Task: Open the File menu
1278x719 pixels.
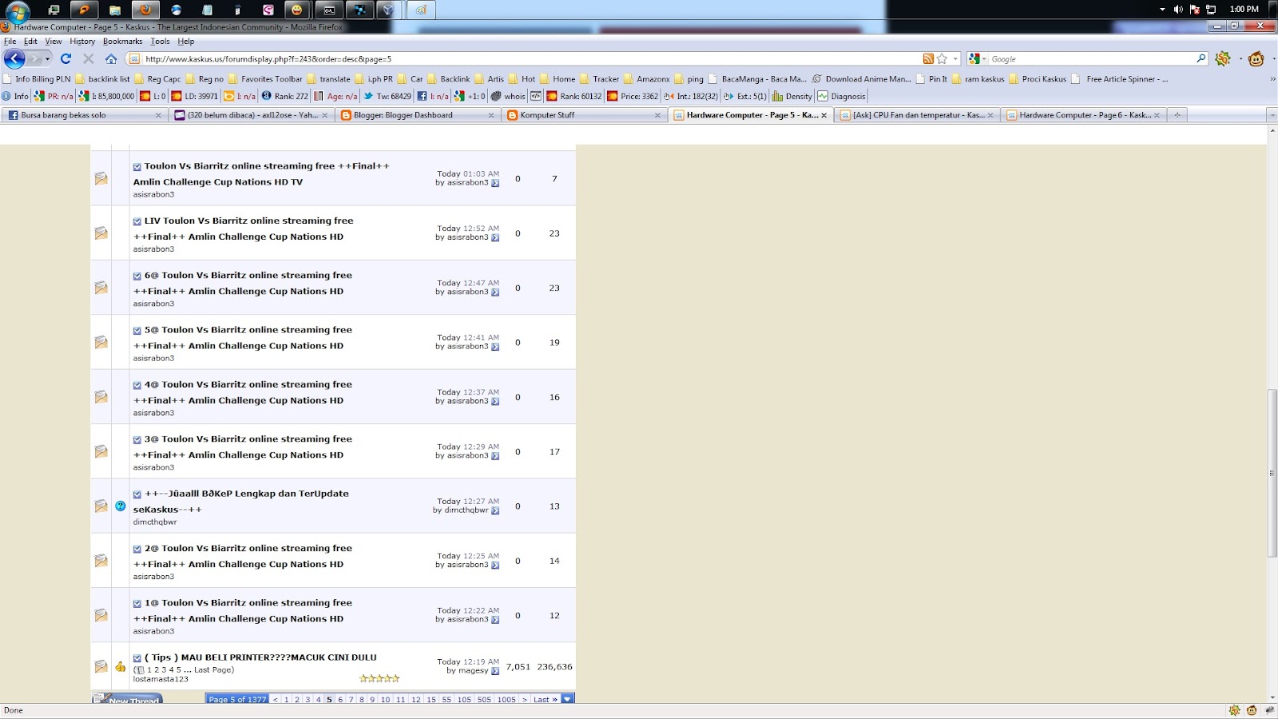Action: 10,42
